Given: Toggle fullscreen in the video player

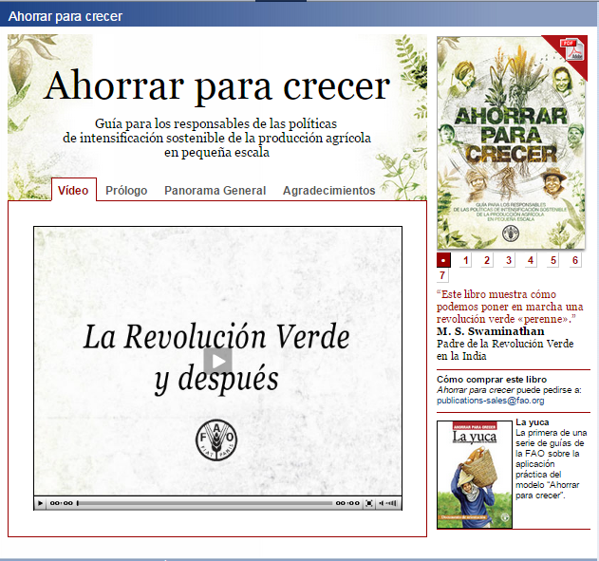Looking at the screenshot, I should pos(368,503).
